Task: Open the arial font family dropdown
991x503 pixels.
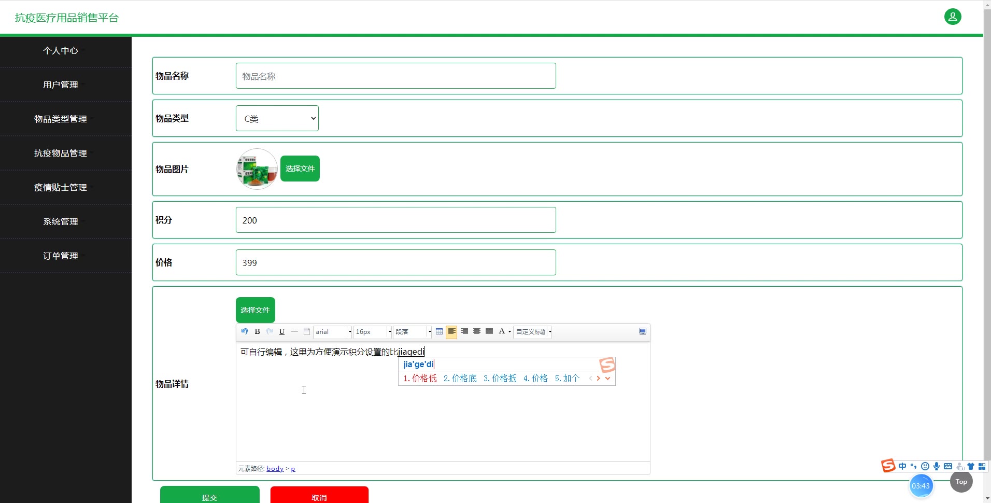Action: (333, 331)
